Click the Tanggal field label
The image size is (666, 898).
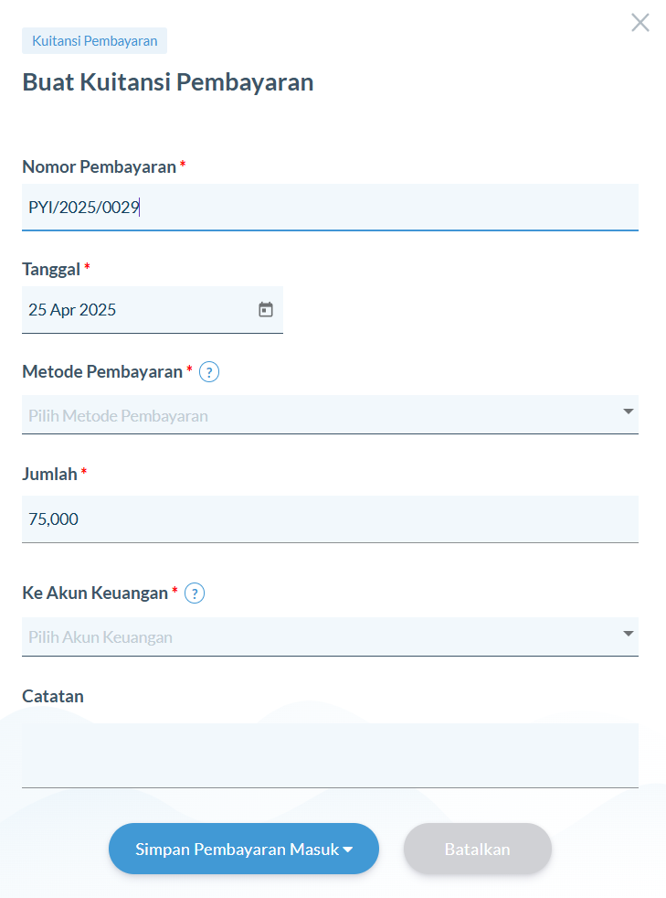pyautogui.click(x=51, y=270)
